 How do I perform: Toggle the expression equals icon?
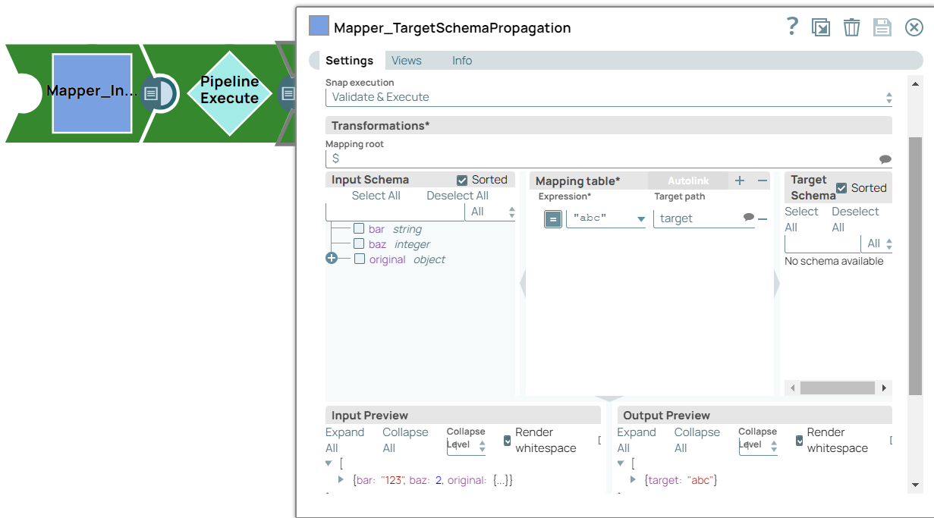pos(553,218)
